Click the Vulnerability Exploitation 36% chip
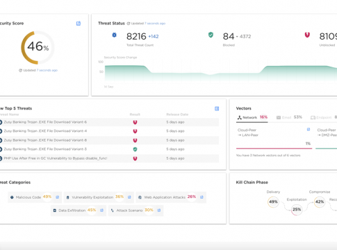337x250 pixels. tap(99, 197)
